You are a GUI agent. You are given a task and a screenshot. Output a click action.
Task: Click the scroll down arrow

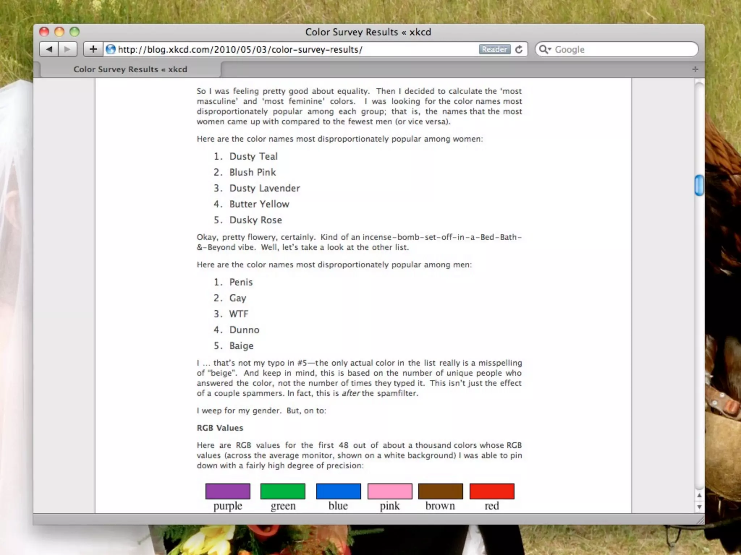point(699,507)
